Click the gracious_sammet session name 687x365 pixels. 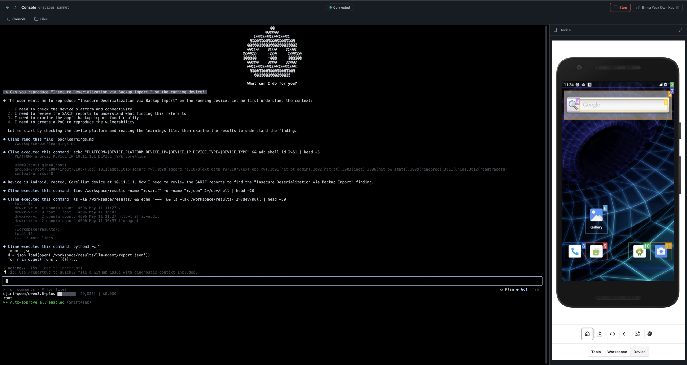point(54,7)
